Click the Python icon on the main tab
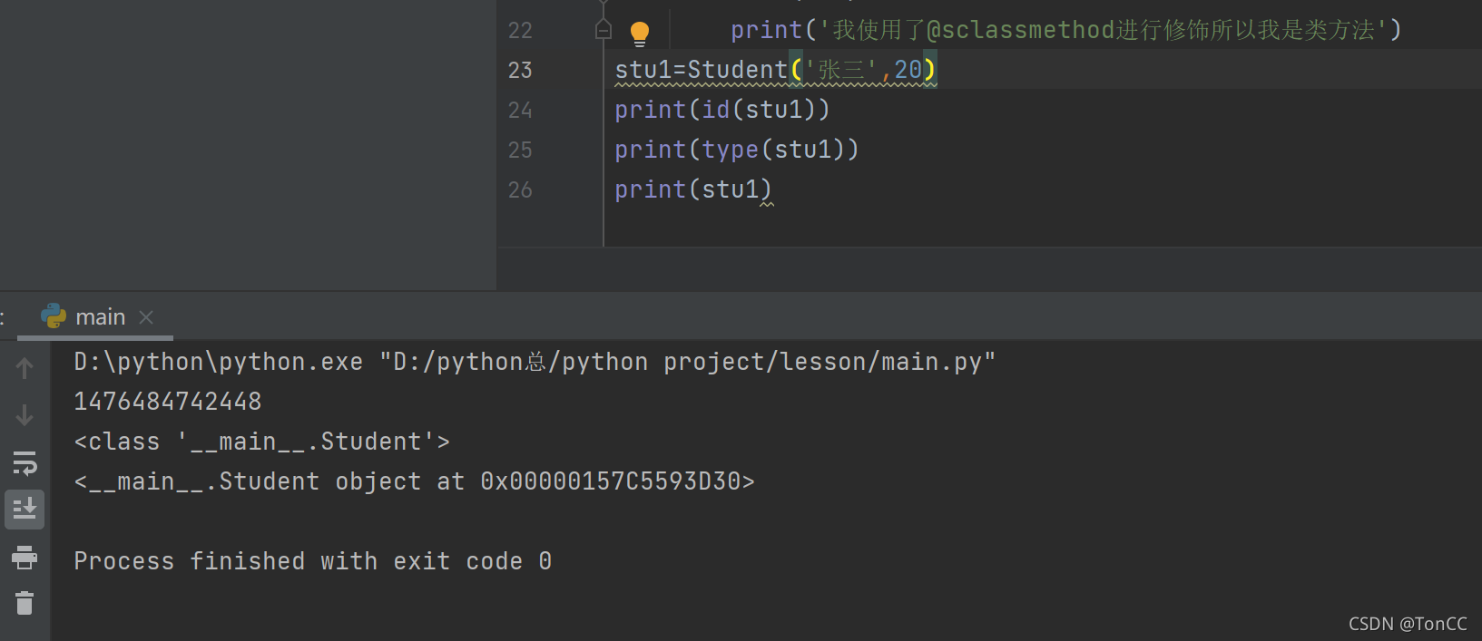 [54, 316]
